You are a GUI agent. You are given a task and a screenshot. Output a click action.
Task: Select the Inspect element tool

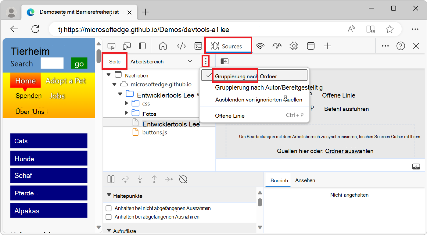[x=111, y=45]
